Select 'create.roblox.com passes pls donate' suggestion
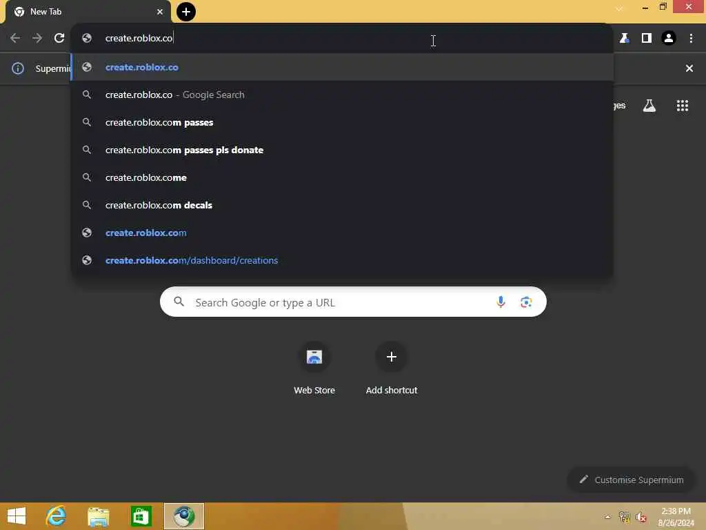 [x=342, y=150]
